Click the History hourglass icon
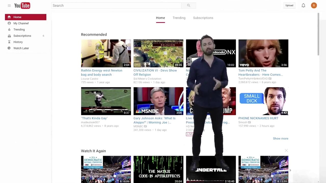The height and width of the screenshot is (183, 326). point(9,42)
